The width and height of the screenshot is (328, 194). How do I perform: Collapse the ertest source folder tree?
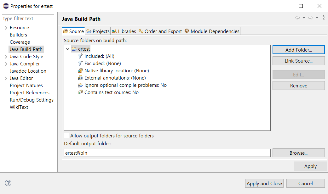[67, 49]
